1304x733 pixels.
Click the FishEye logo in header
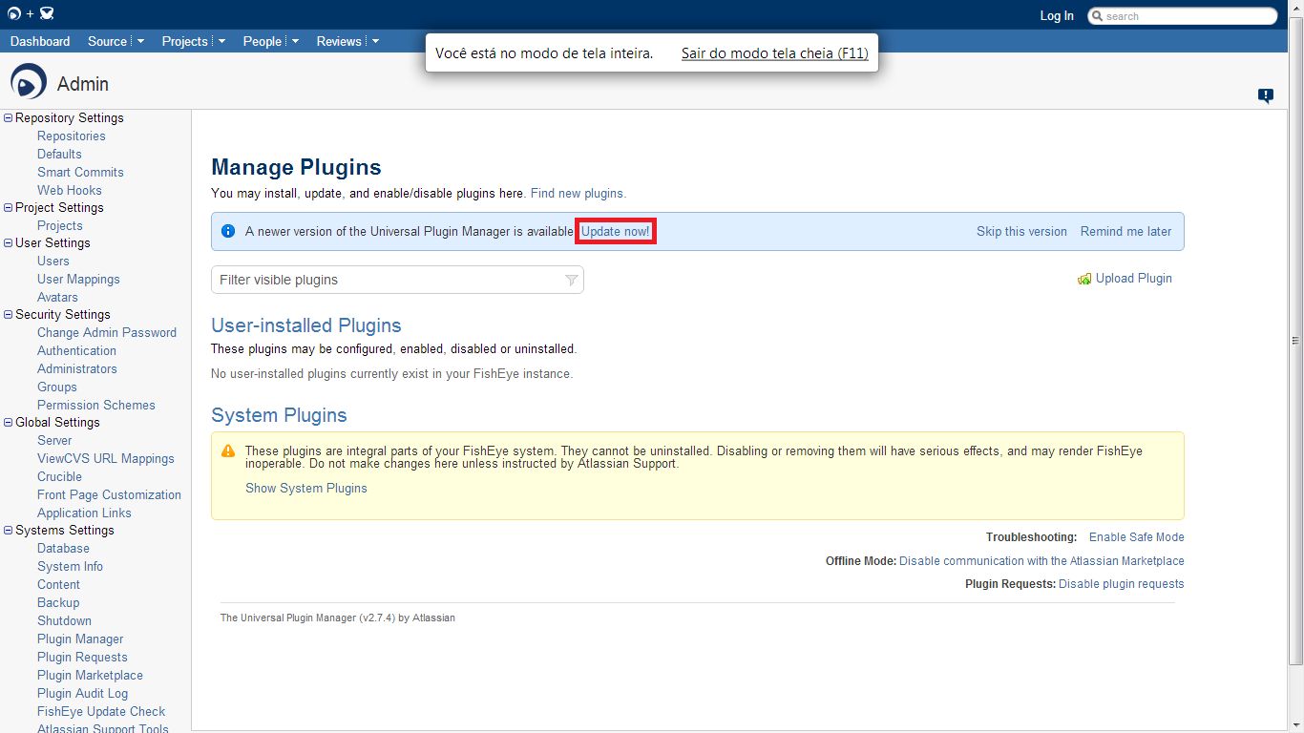pos(14,14)
